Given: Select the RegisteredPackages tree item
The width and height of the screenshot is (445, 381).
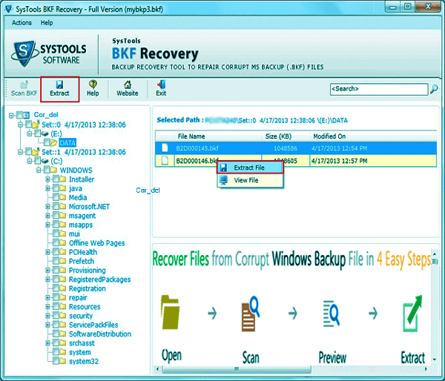Looking at the screenshot, I should [99, 279].
